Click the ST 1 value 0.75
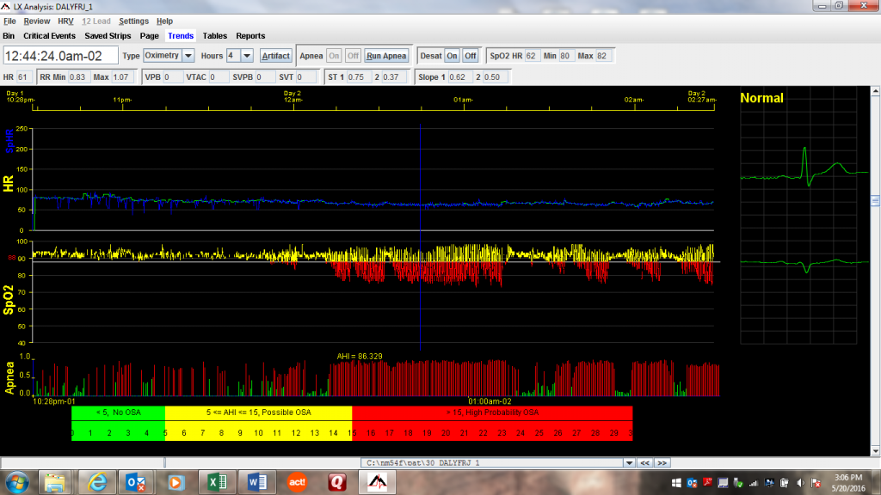 point(357,76)
